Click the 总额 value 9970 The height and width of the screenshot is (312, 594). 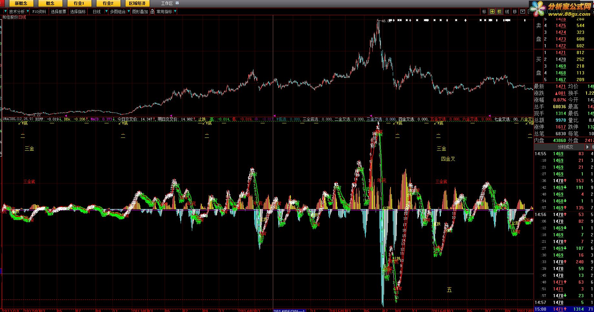pyautogui.click(x=560, y=120)
